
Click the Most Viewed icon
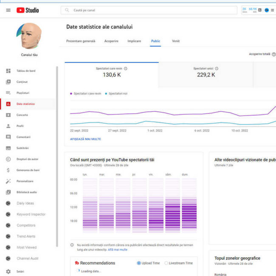click(8, 247)
